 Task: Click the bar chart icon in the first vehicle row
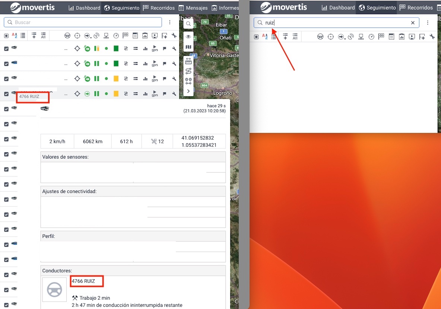tap(145, 49)
